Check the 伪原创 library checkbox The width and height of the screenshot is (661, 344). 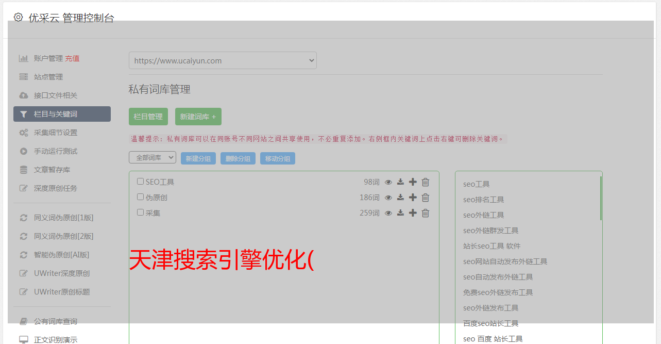coord(140,197)
